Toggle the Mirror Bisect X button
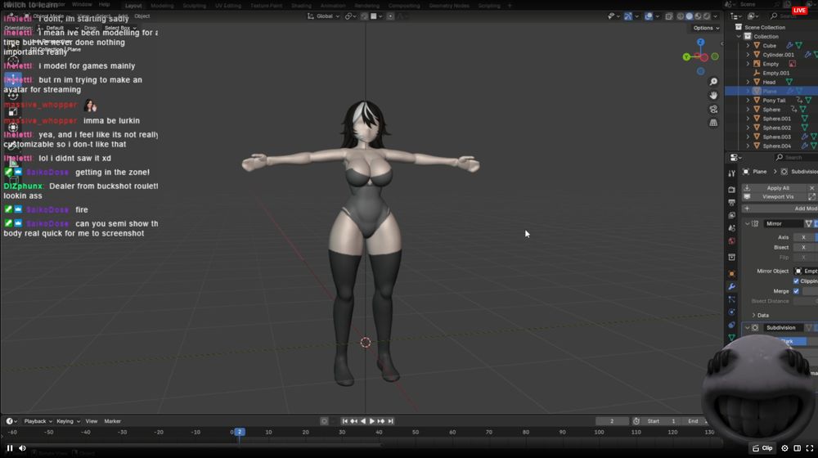 [803, 247]
